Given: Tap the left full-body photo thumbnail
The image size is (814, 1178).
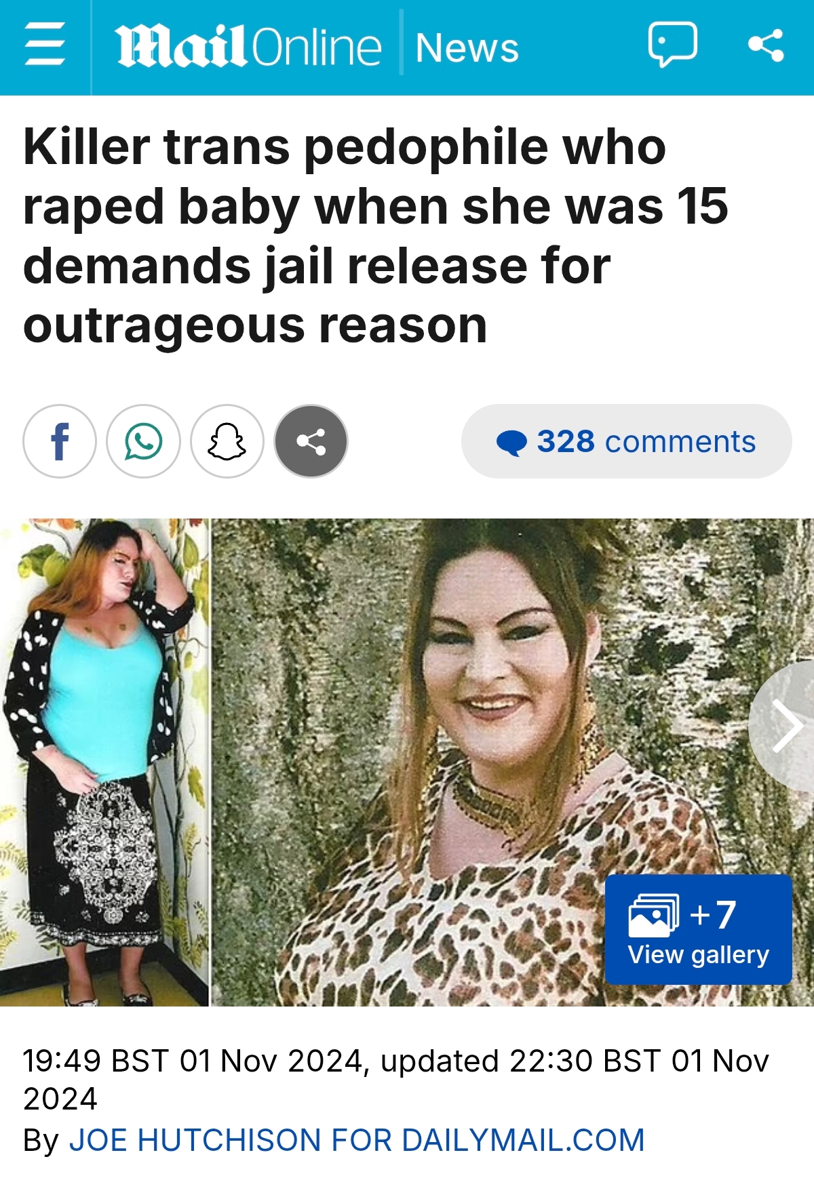Looking at the screenshot, I should pyautogui.click(x=104, y=762).
